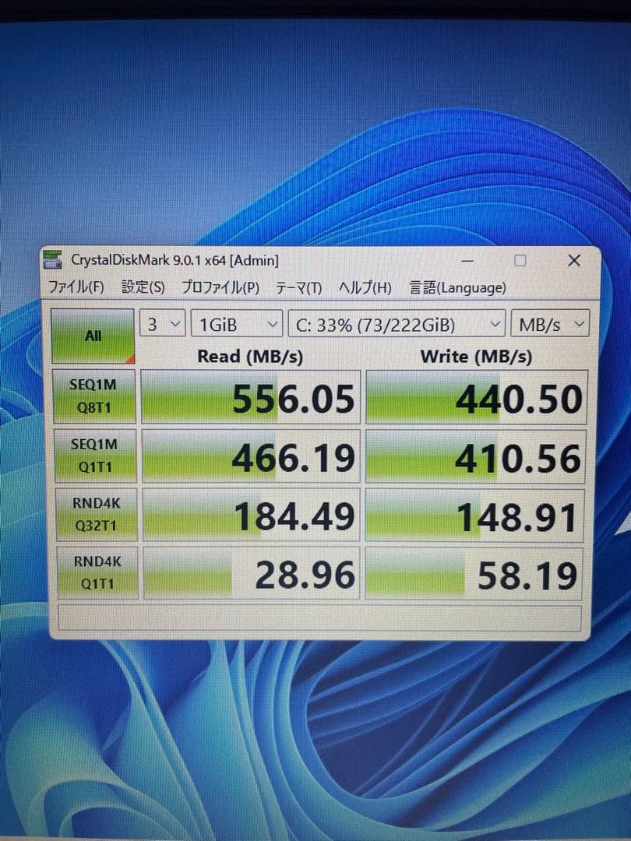Run the RND4K Q32T1 benchmark
The height and width of the screenshot is (841, 631).
coord(94,515)
